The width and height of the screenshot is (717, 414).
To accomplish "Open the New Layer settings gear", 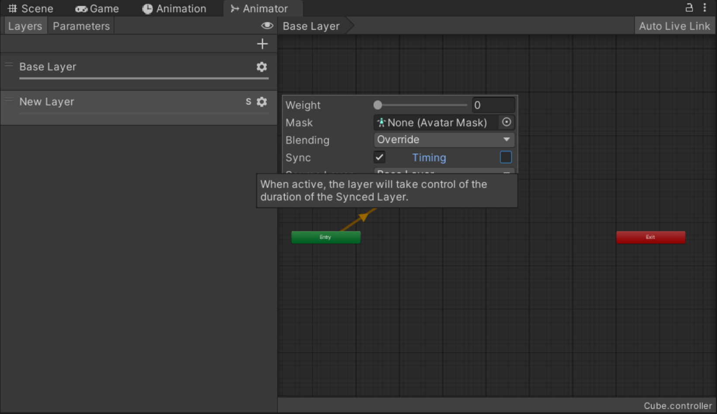I will point(262,102).
